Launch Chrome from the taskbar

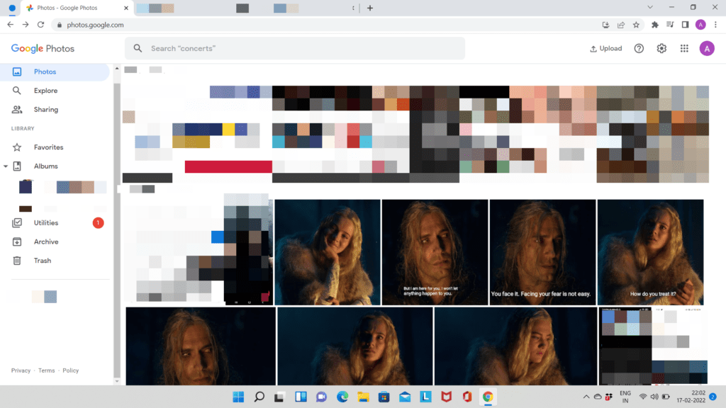click(x=487, y=397)
